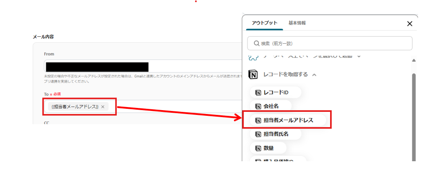This screenshot has height=194, width=439.
Task: Click the メール内容 heading
Action: tap(43, 37)
